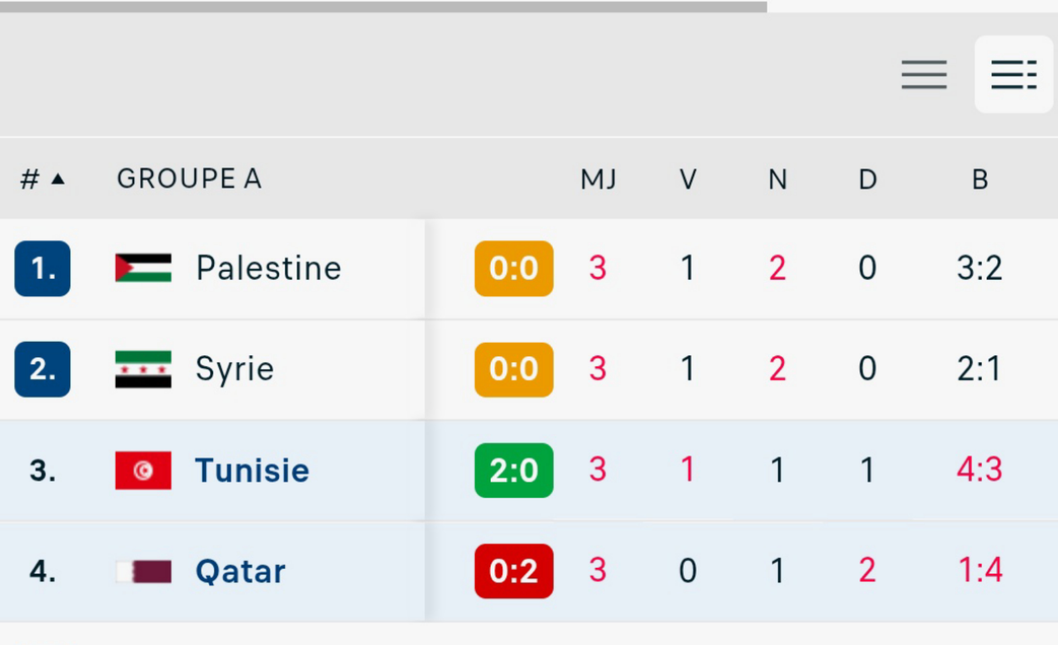Open the Qatar team page

point(240,572)
